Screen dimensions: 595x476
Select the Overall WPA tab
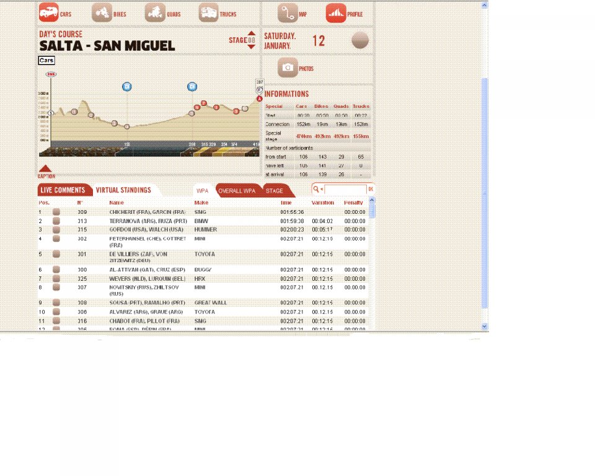[237, 190]
